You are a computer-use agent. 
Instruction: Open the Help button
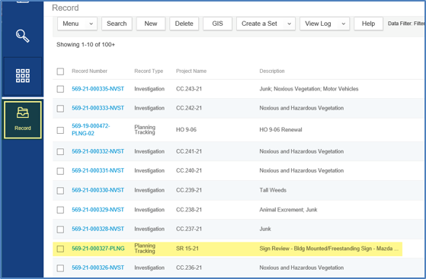pos(368,24)
